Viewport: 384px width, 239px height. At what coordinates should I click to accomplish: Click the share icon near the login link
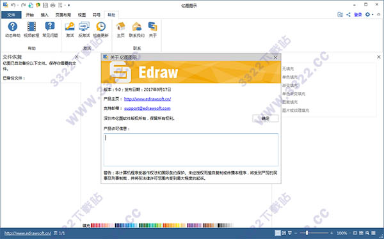[349, 15]
